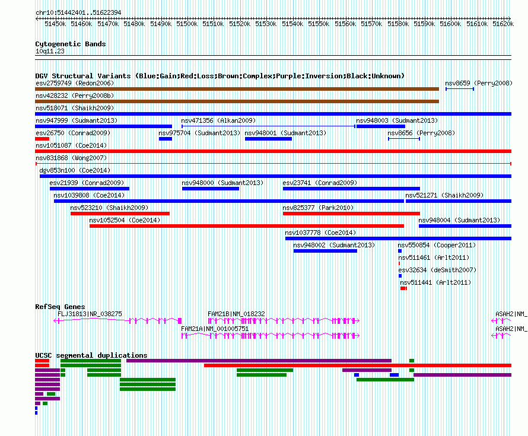The image size is (528, 436).
Task: Open the nsv428232 (Perry2008b) variant
Action: tap(75, 96)
